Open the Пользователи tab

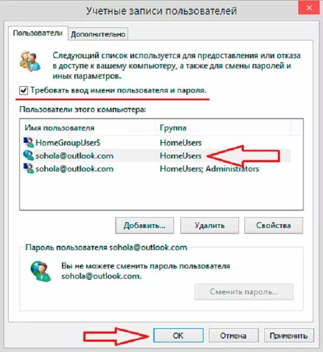[38, 33]
